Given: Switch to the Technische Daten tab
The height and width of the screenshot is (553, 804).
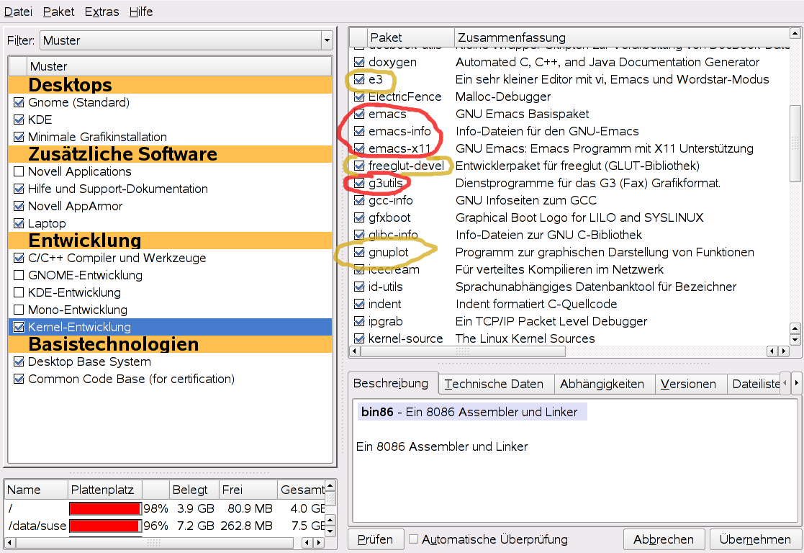Looking at the screenshot, I should point(494,384).
